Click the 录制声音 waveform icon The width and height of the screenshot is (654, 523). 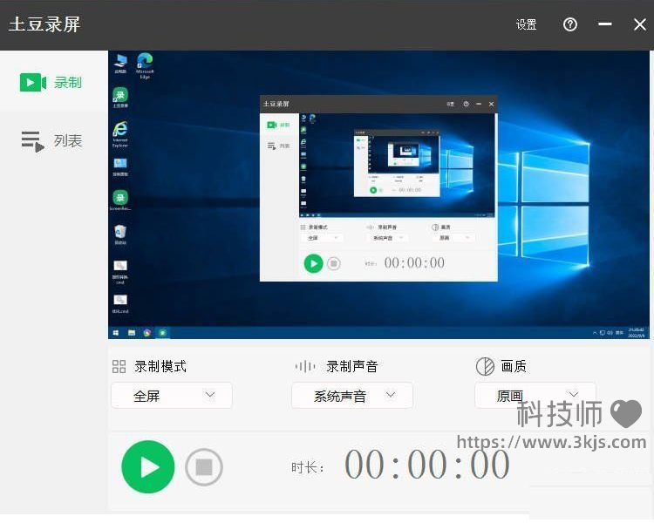click(x=305, y=367)
